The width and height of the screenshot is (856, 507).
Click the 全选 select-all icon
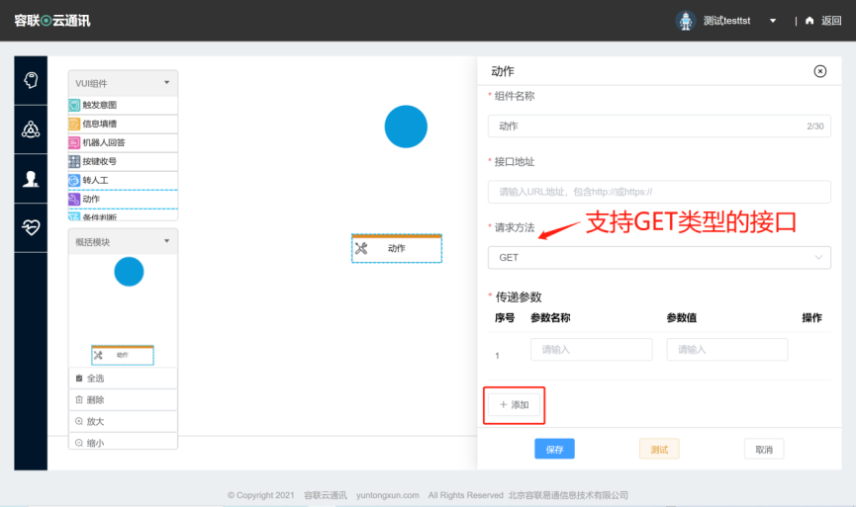pos(79,378)
